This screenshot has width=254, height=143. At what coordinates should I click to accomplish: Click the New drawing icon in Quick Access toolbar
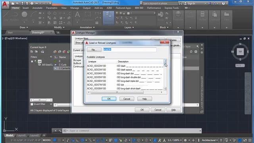13,3
